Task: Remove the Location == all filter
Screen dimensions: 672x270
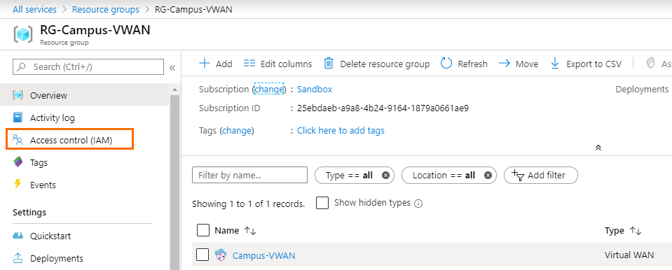Action: click(488, 175)
